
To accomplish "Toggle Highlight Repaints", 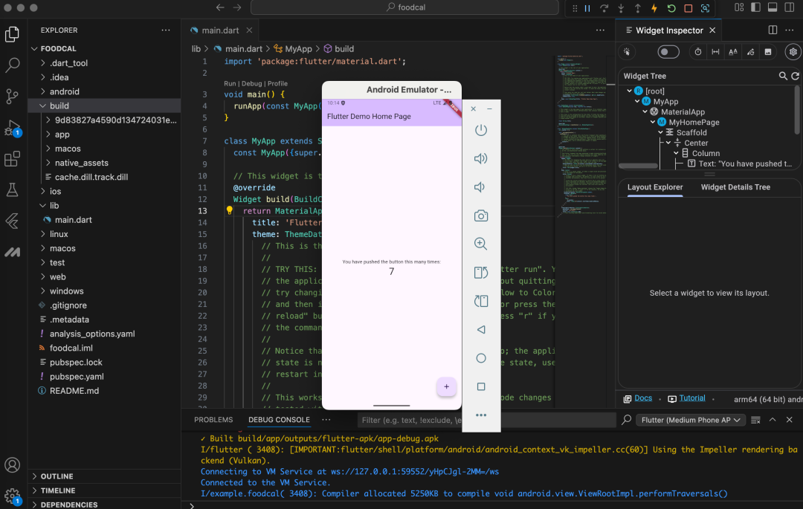I will (x=751, y=52).
